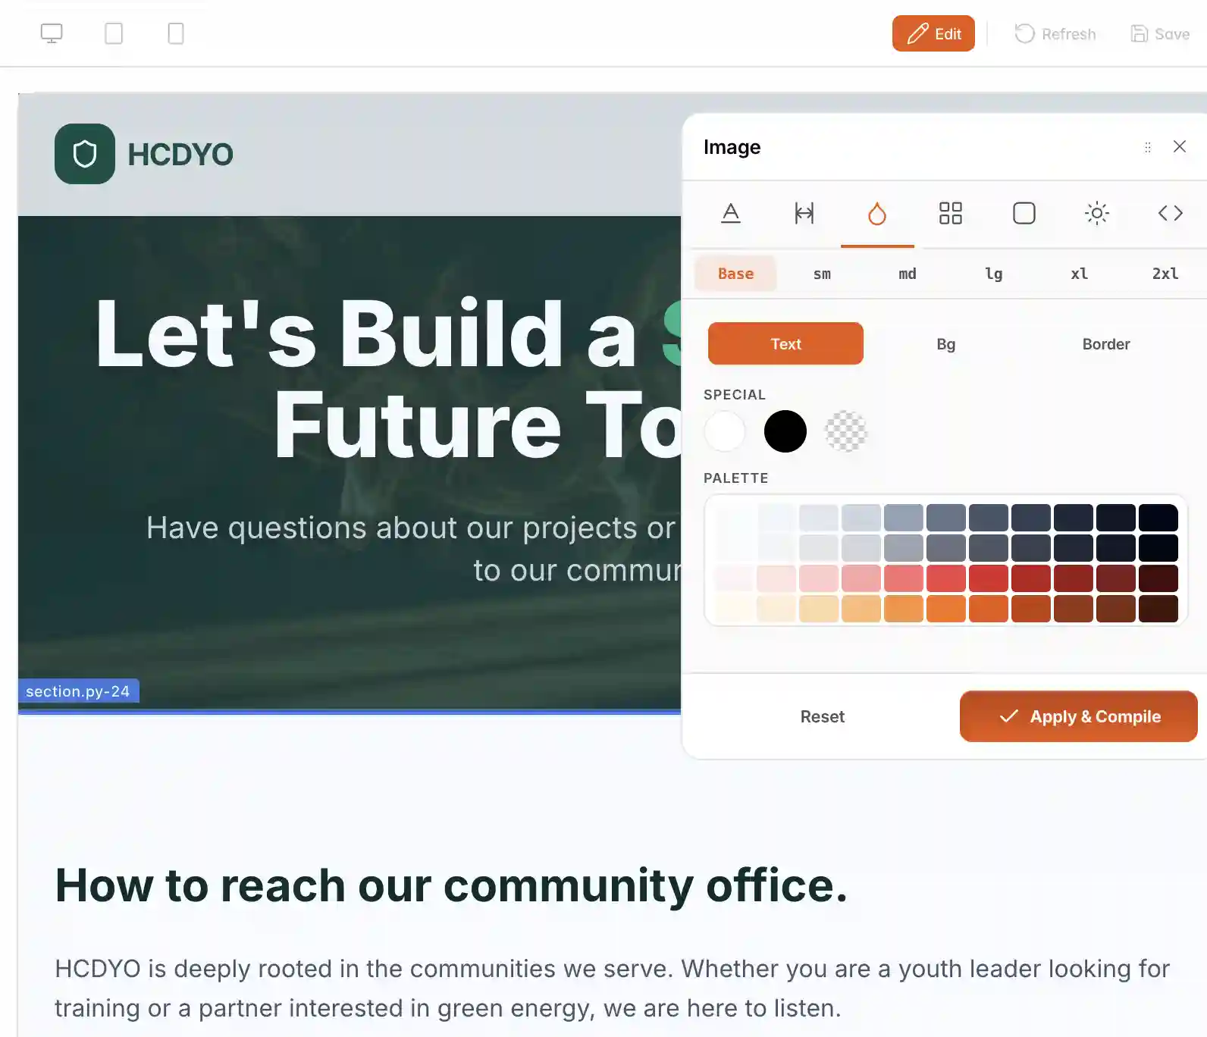
Task: Open the code brackets tab icon
Action: point(1171,213)
